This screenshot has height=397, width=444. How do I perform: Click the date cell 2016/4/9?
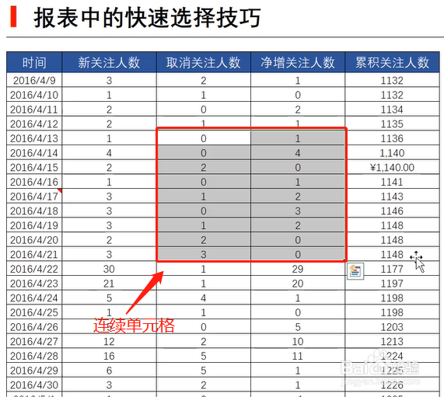point(34,80)
